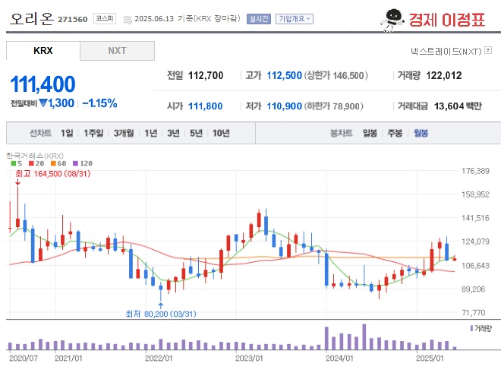Screen dimensions: 501x376
Task: Click the green 5 moving-average legend swatch
Action: (x=14, y=163)
